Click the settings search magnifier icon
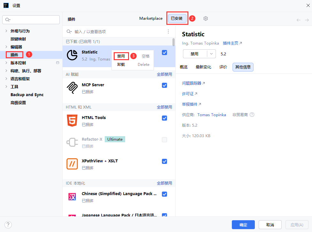This screenshot has height=232, width=312. click(x=8, y=20)
